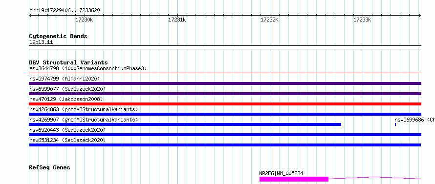Click the purple bar under nsv6599077
435x184 pixels.
click(225, 94)
